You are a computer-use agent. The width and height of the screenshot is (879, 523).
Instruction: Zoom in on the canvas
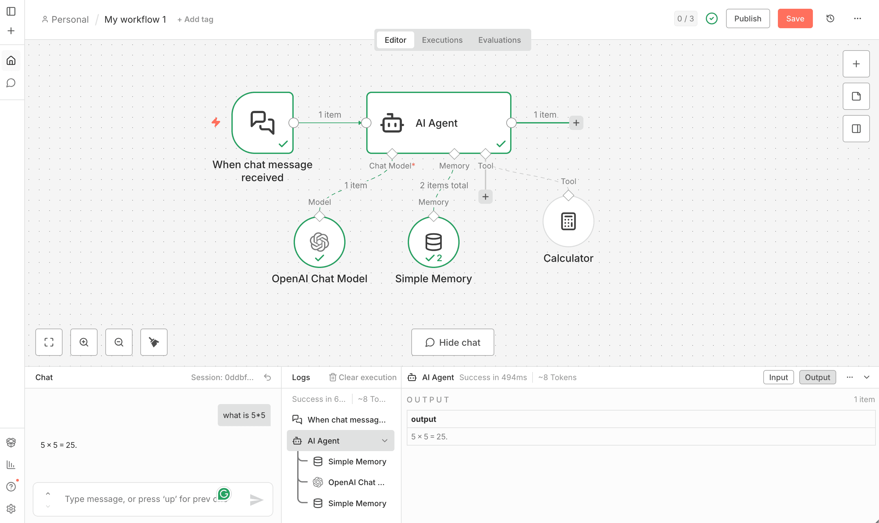click(x=84, y=342)
